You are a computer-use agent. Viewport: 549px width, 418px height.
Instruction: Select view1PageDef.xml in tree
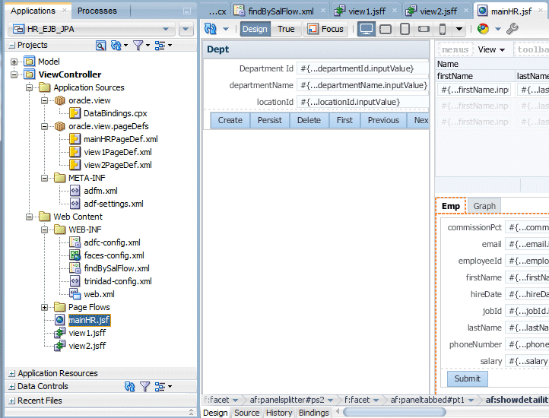click(x=118, y=152)
